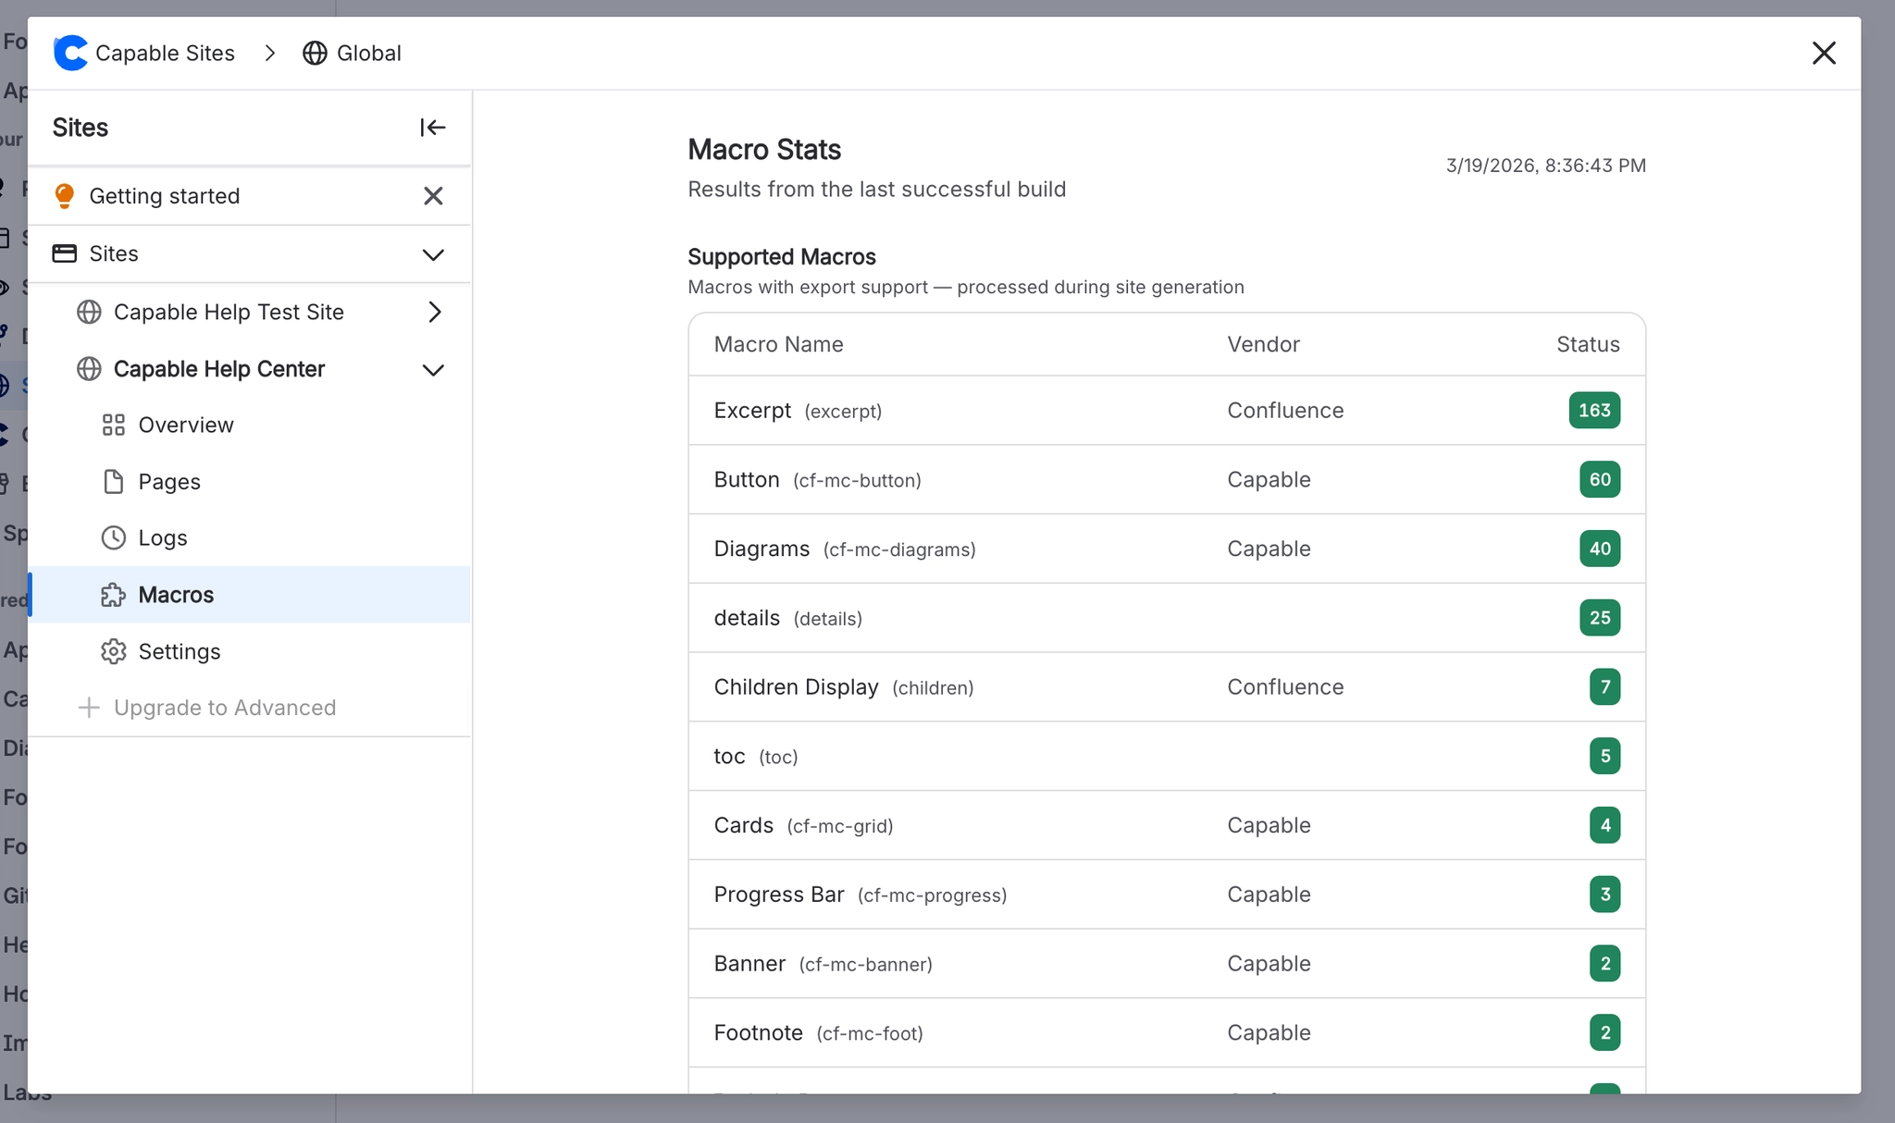Click the build timestamp 3/19/2026
Viewport: 1895px width, 1123px height.
click(1545, 166)
